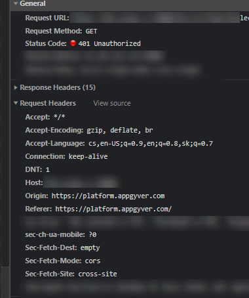Viewport: 249px width, 298px height.
Task: Collapse the Request Headers section arrow
Action: tap(16, 103)
